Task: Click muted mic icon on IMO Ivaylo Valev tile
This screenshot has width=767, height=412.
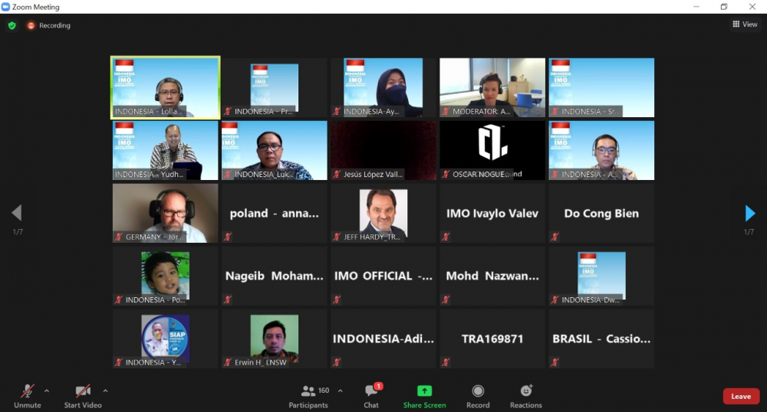Action: tap(446, 237)
